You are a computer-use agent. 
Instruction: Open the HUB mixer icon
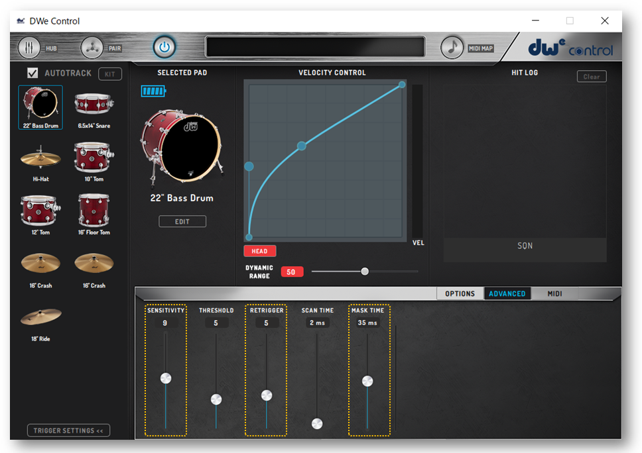click(29, 48)
